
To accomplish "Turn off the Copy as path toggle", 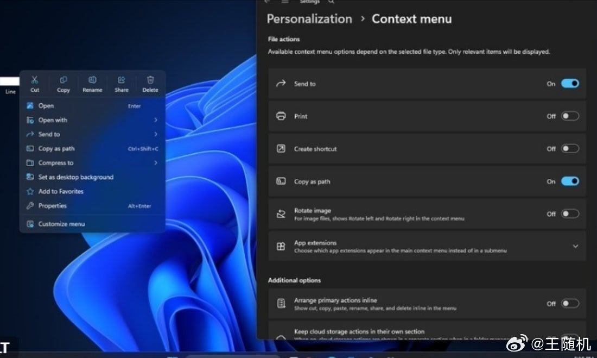I will coord(570,181).
